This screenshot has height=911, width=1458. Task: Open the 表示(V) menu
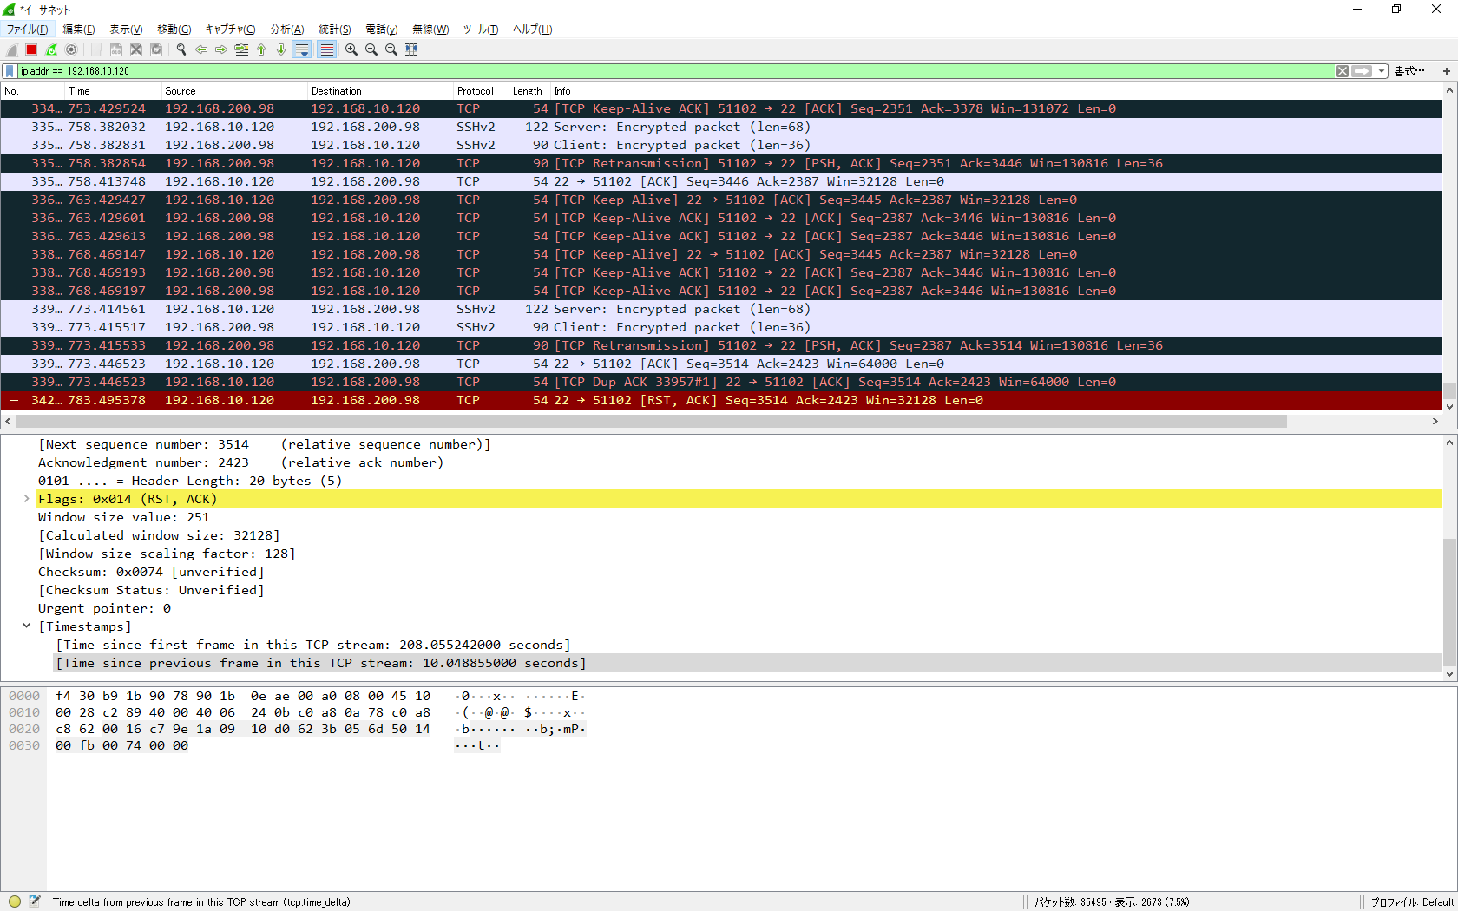pos(126,29)
